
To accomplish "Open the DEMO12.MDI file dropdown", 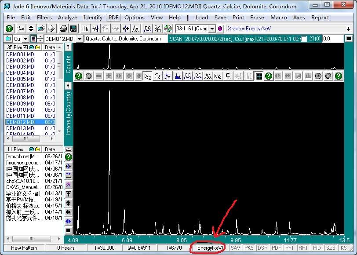I will pyautogui.click(x=80, y=39).
